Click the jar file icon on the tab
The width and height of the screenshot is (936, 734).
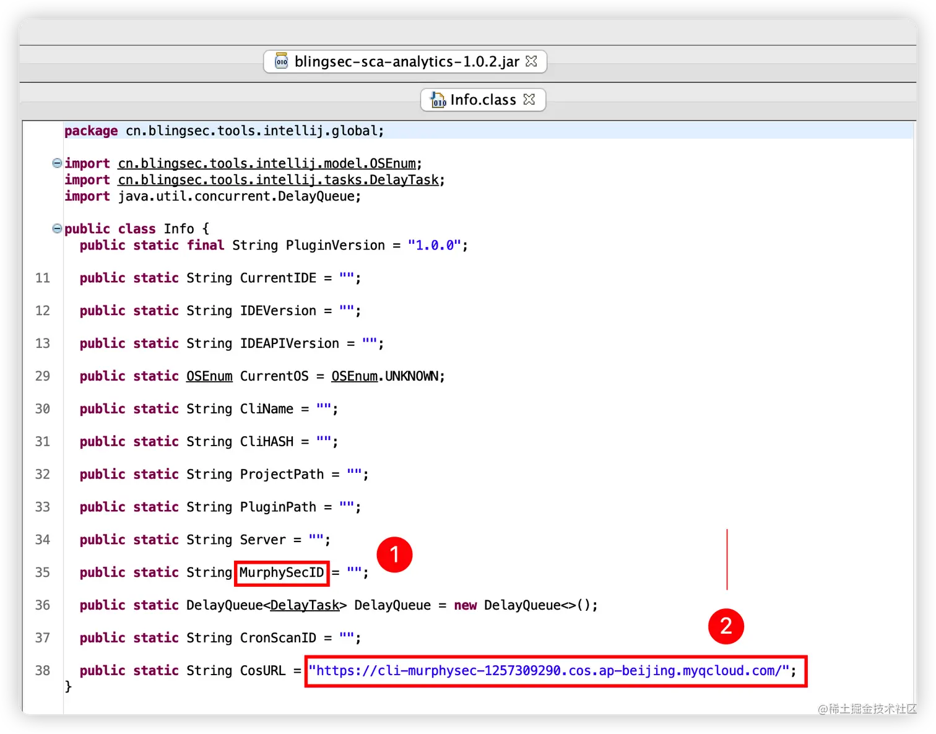click(282, 61)
